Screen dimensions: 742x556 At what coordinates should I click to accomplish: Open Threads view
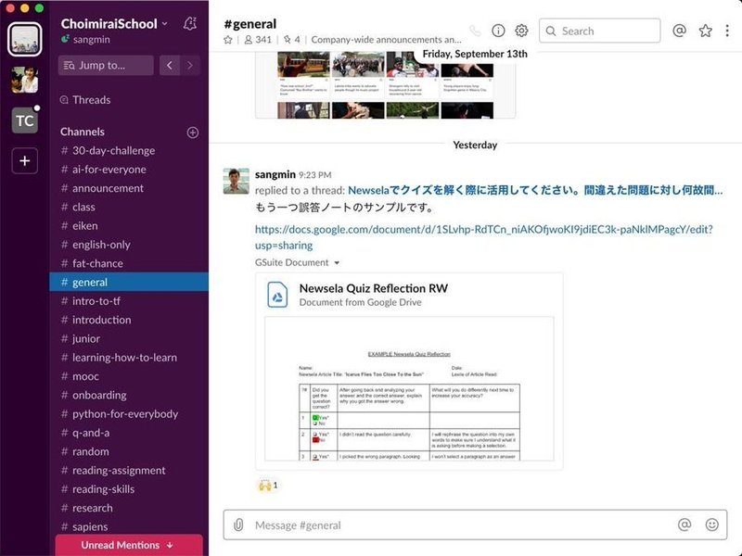(85, 100)
